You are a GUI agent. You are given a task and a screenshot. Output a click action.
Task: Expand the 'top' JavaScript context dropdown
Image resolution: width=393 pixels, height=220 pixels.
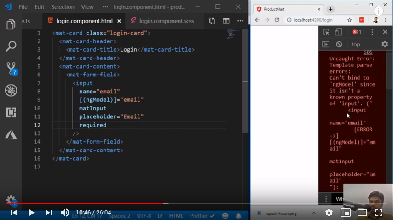click(x=356, y=44)
